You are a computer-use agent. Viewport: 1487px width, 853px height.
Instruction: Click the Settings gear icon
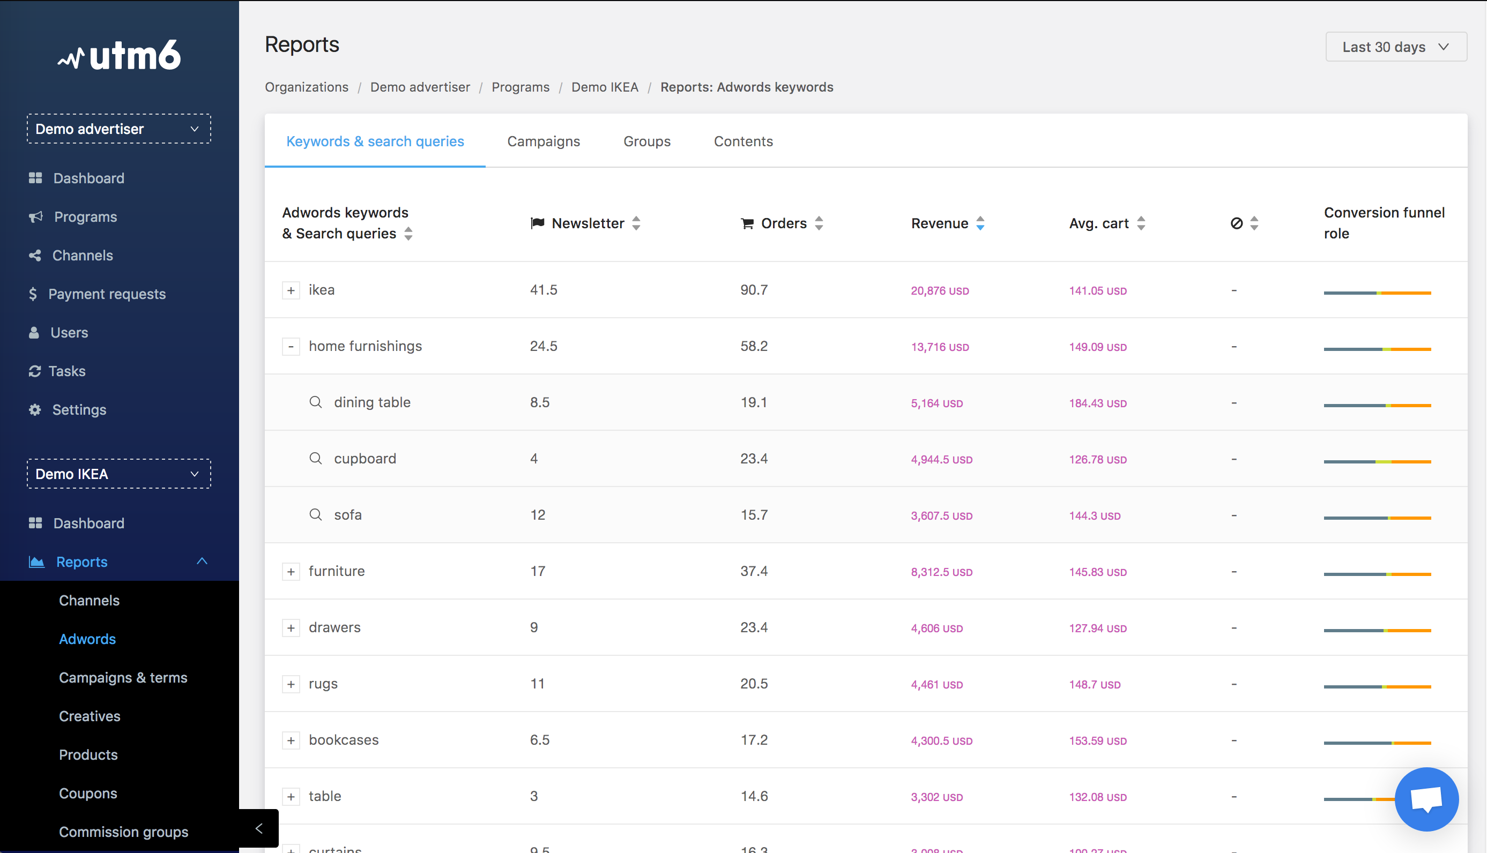click(35, 409)
